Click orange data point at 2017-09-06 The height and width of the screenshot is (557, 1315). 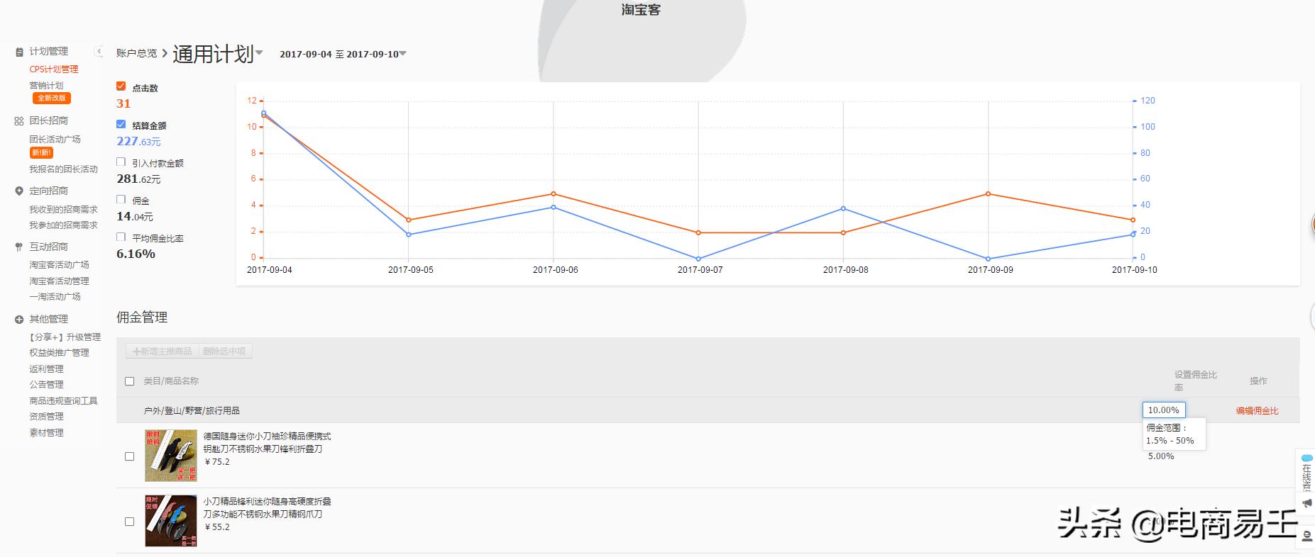click(x=554, y=194)
